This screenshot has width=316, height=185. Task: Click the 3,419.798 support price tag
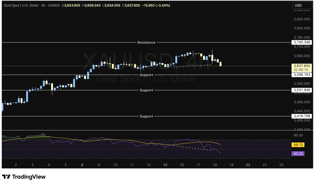pos(302,116)
